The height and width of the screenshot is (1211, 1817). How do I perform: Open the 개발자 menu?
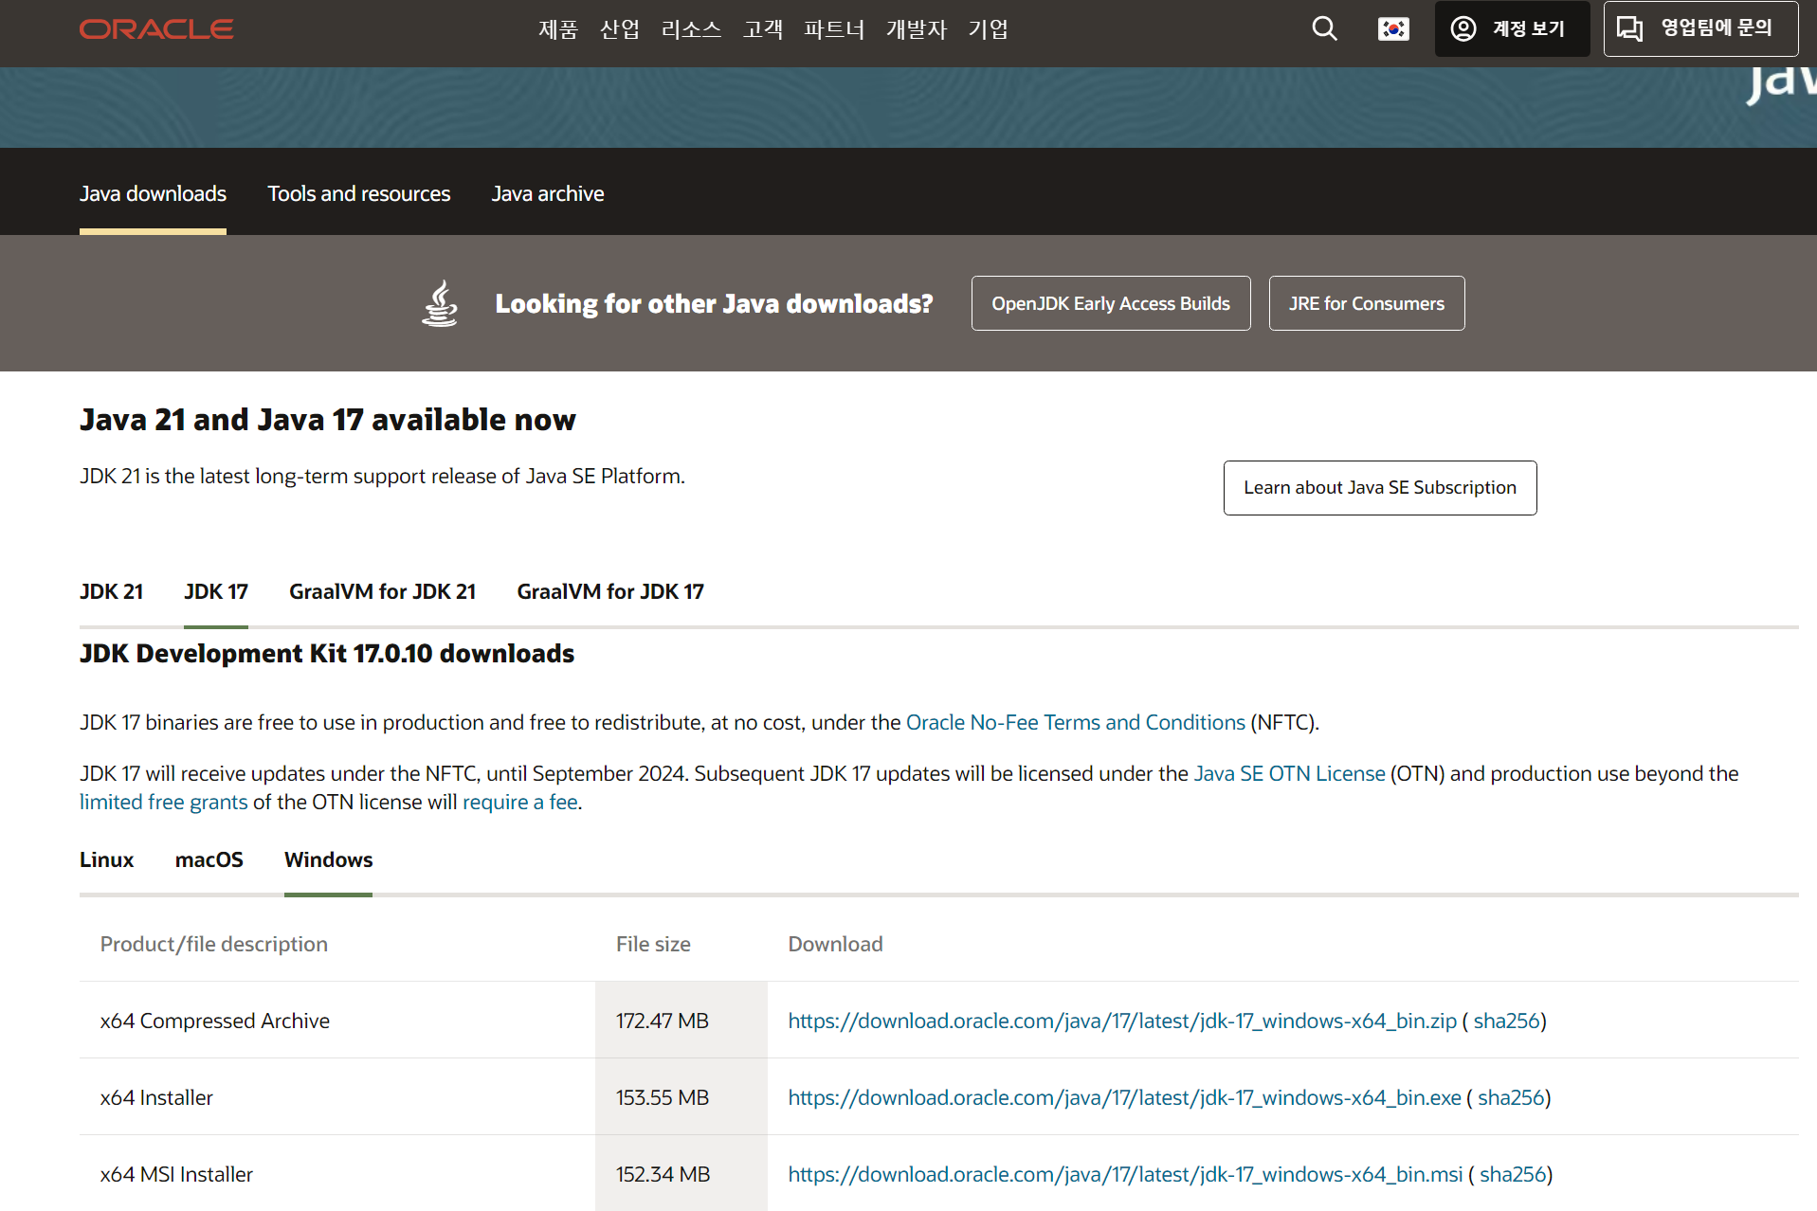tap(917, 29)
